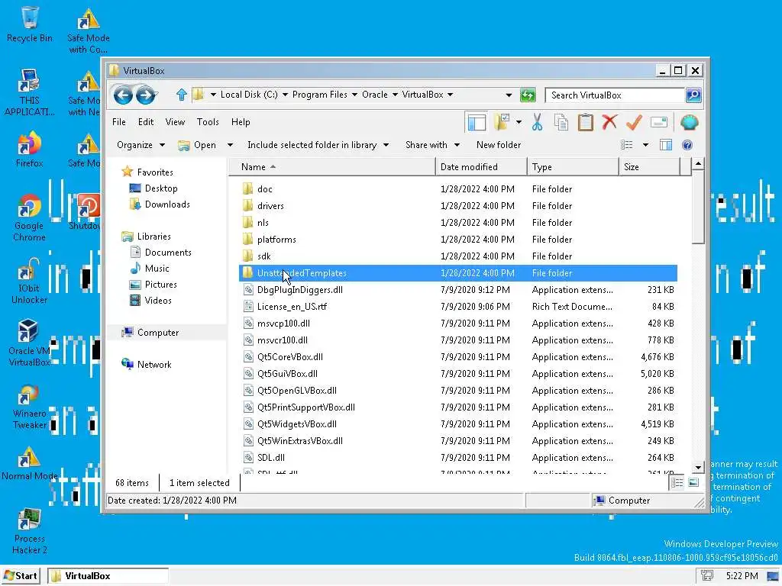This screenshot has width=782, height=586.
Task: Click the Paste clipboard toolbar icon
Action: coord(585,122)
